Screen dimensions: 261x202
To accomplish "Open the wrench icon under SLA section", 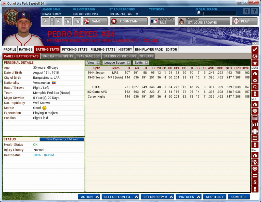I will [255, 189].
